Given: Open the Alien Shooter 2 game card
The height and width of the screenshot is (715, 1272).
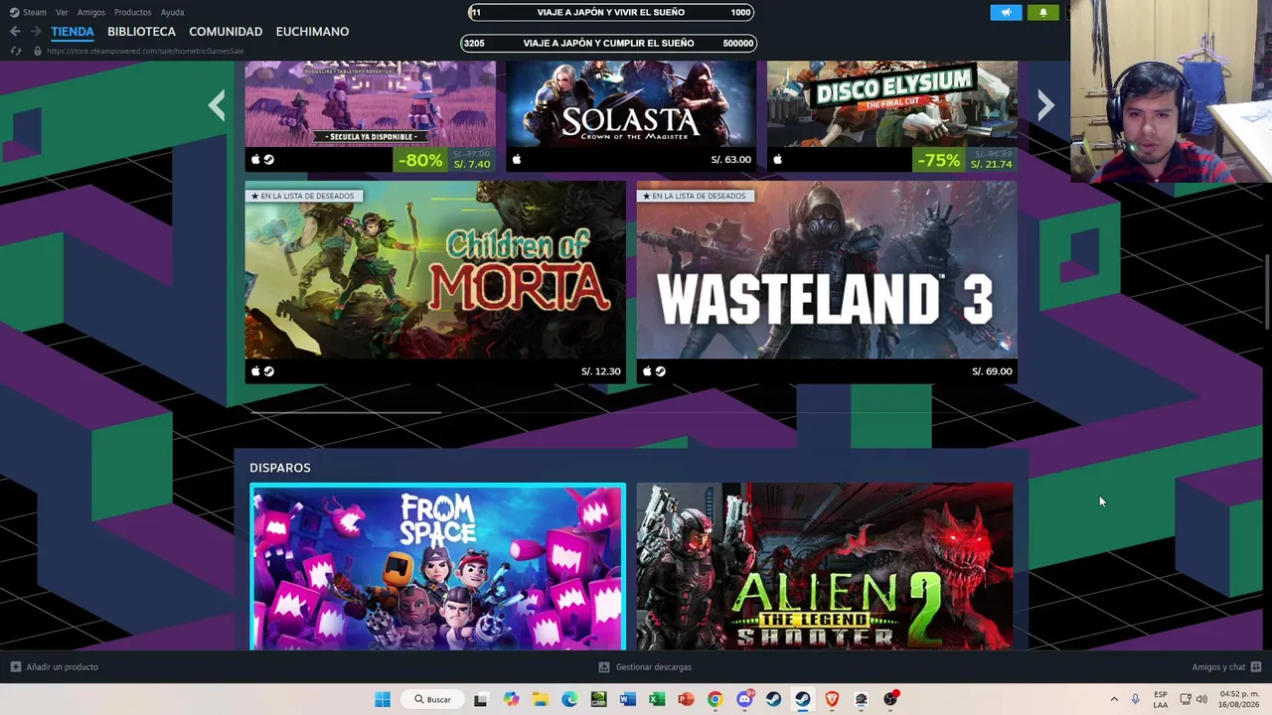Looking at the screenshot, I should pyautogui.click(x=825, y=567).
